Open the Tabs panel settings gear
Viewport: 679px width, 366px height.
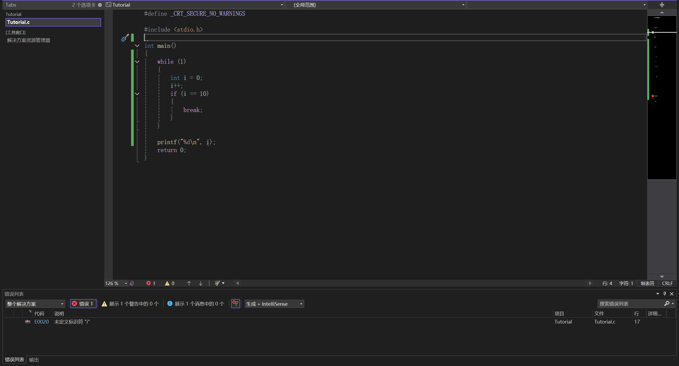point(100,5)
